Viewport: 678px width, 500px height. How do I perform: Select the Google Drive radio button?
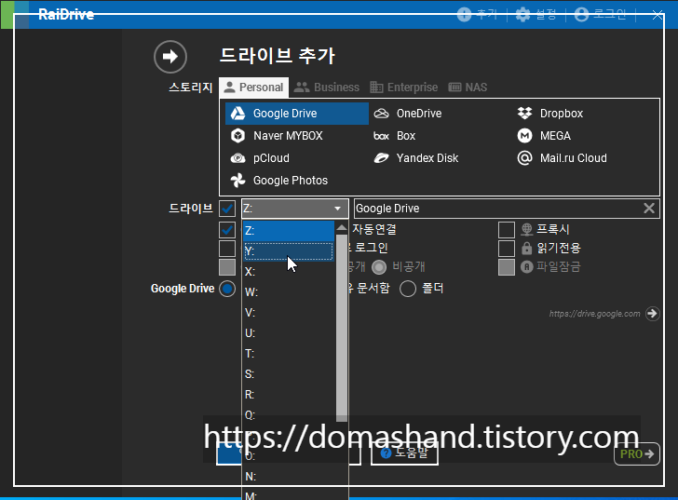click(227, 289)
